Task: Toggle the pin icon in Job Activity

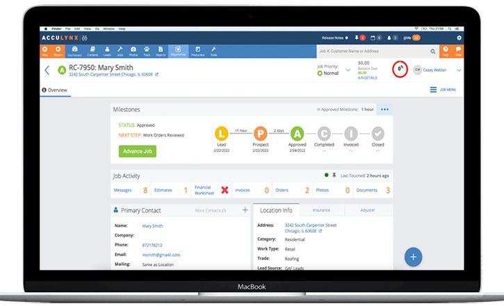Action: [x=334, y=176]
